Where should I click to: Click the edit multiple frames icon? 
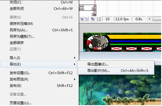click(93, 19)
